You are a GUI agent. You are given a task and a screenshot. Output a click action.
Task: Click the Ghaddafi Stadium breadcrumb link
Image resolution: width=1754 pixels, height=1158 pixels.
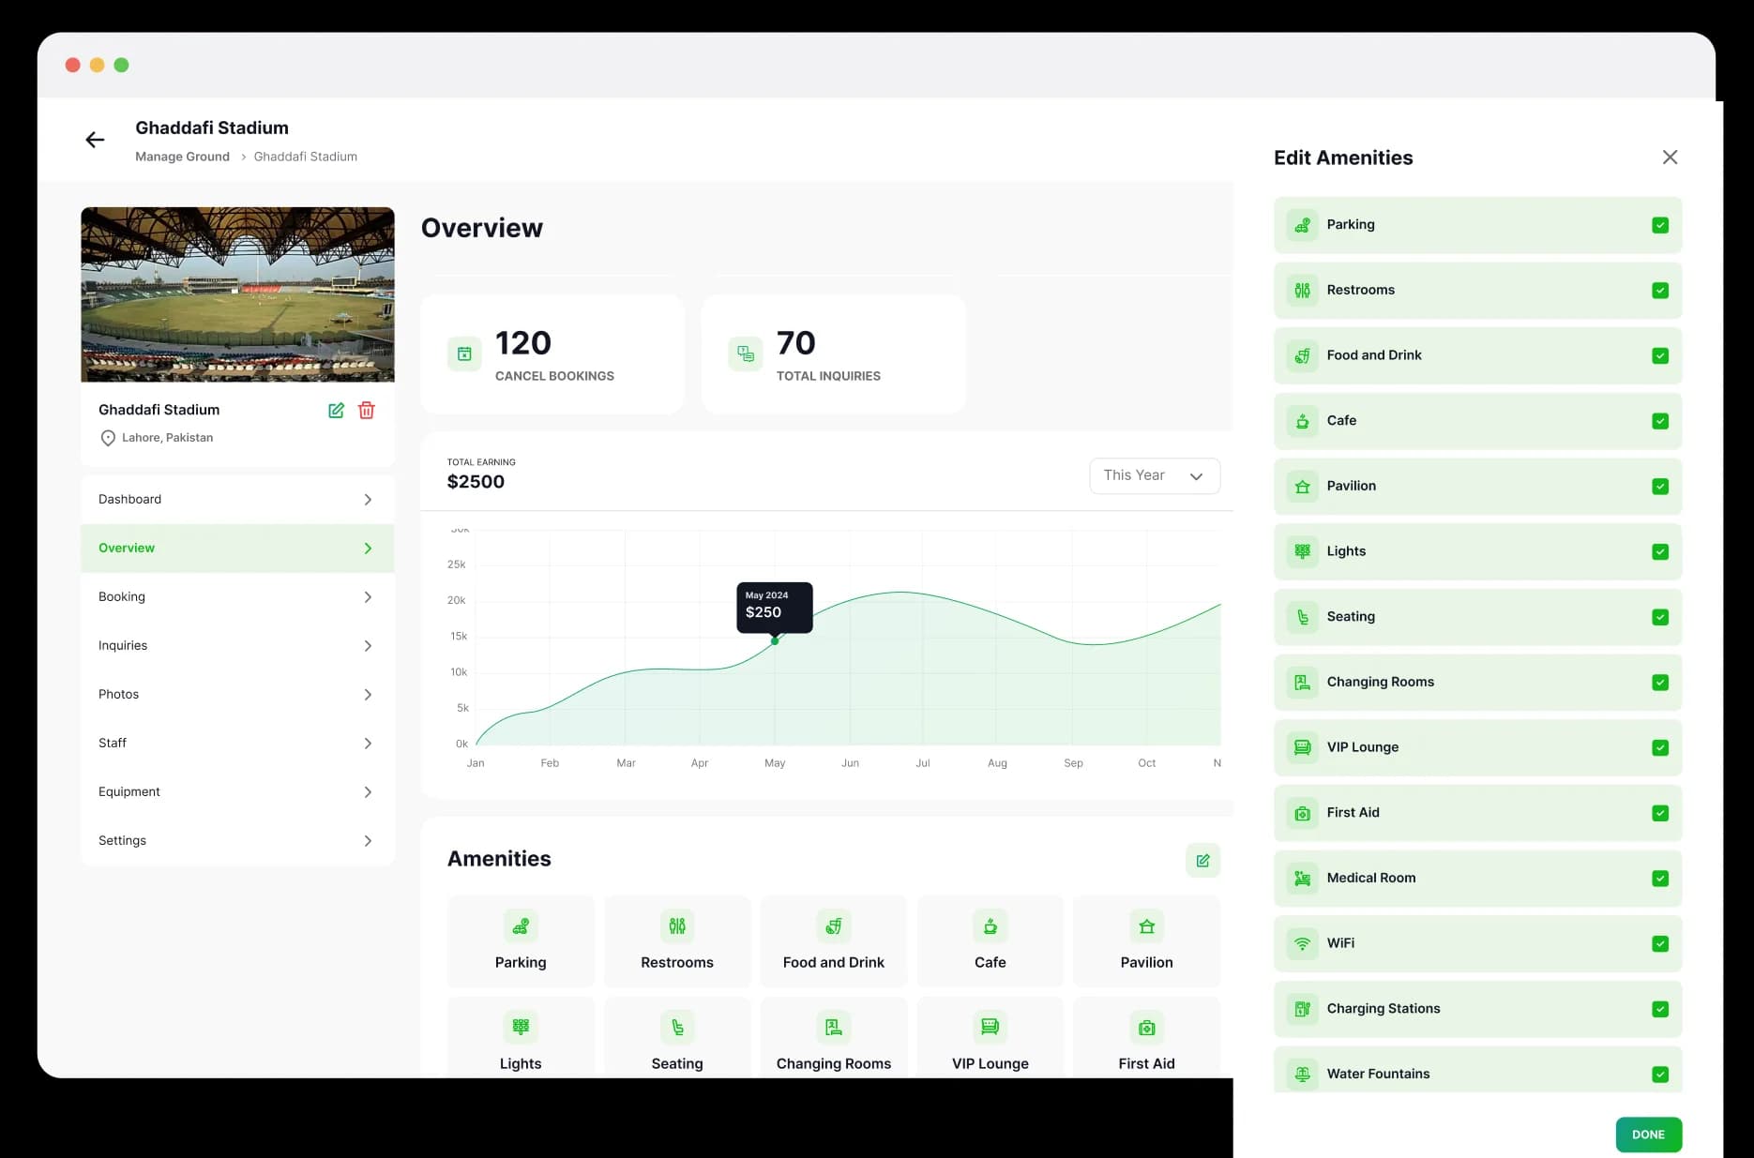pos(306,157)
